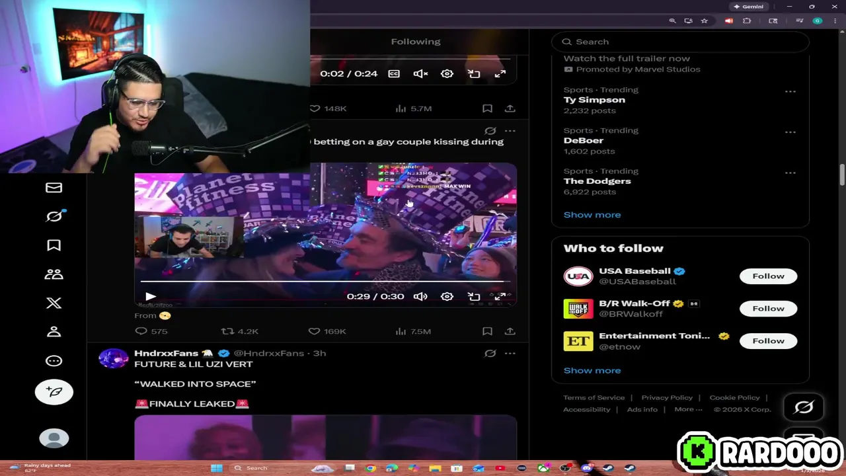Show more Who to follow suggestions
Viewport: 846px width, 476px height.
pos(592,370)
